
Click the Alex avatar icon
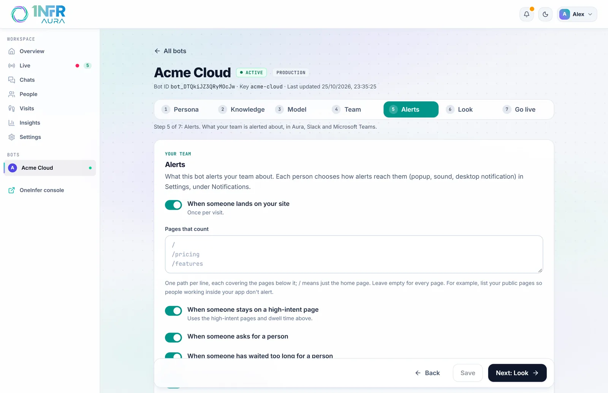click(564, 14)
